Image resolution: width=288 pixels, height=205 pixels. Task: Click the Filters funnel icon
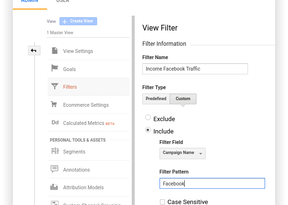tap(55, 86)
